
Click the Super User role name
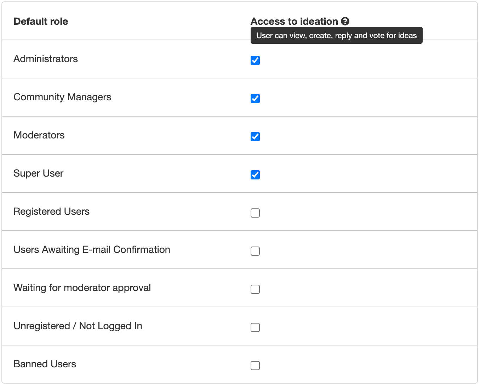[x=39, y=173]
